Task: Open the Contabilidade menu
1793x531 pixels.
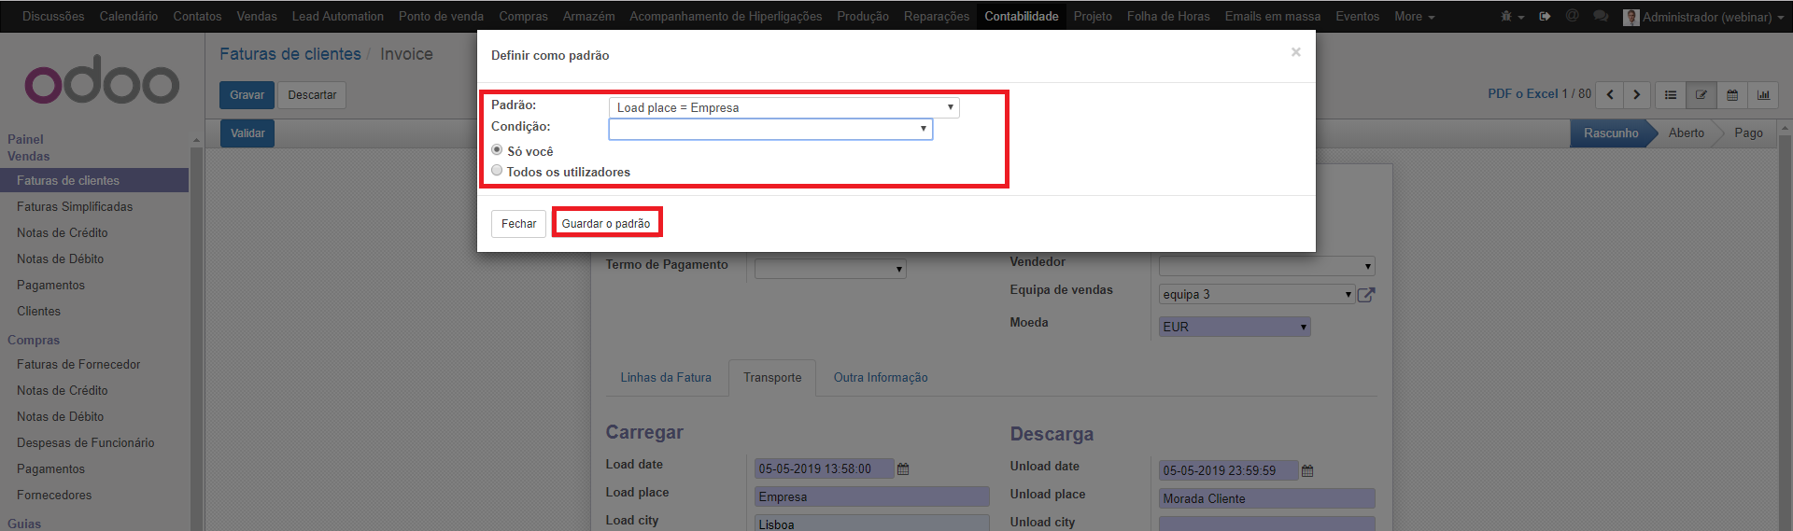Action: [x=1021, y=17]
